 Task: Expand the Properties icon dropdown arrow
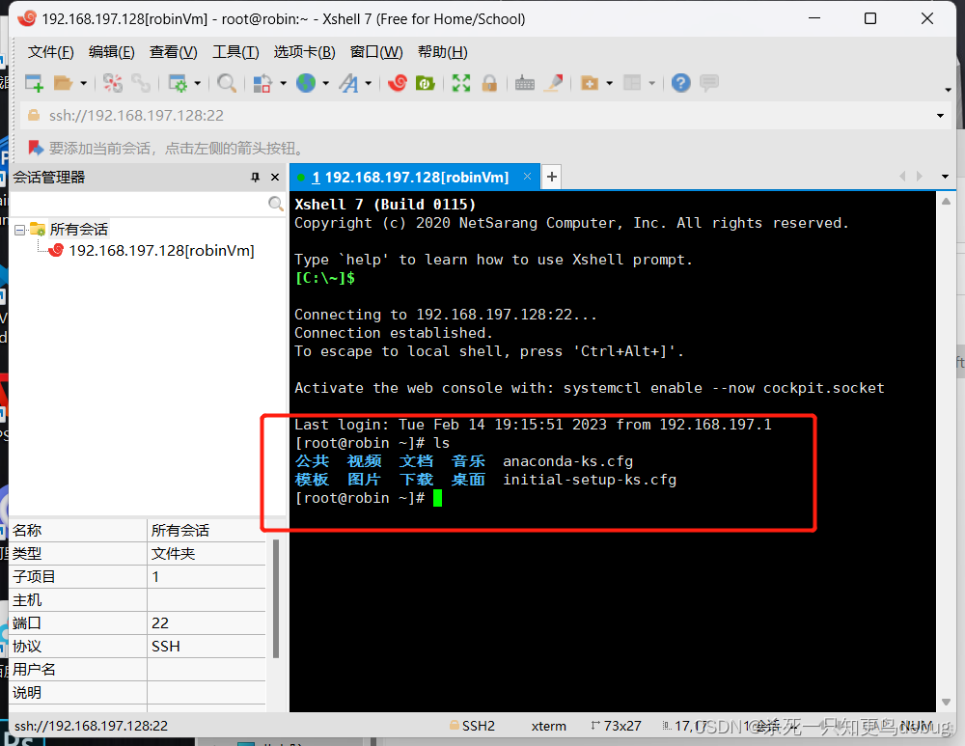[x=198, y=83]
